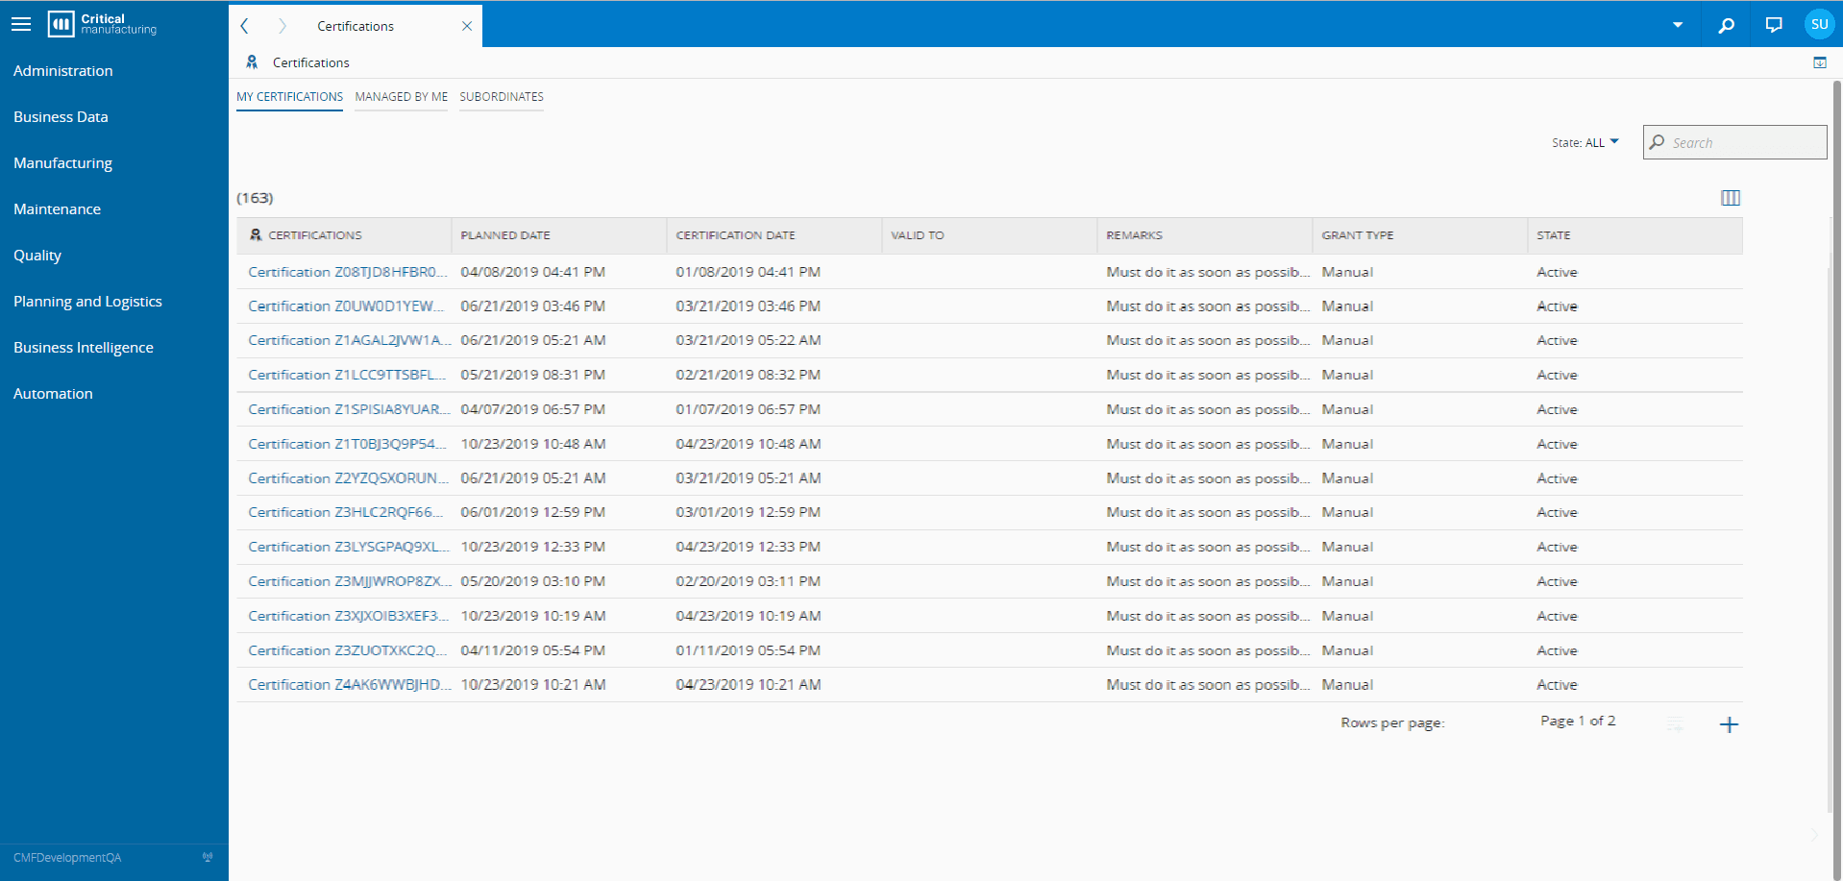Click the navigate back arrow
Screen dimensions: 1843x881
pos(245,26)
